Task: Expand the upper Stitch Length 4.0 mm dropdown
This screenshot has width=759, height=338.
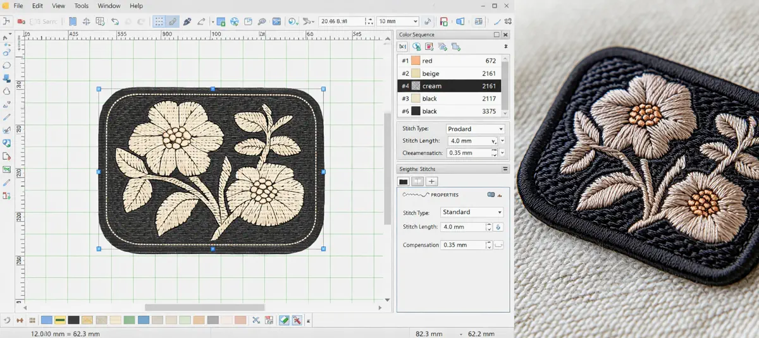Action: pyautogui.click(x=493, y=141)
